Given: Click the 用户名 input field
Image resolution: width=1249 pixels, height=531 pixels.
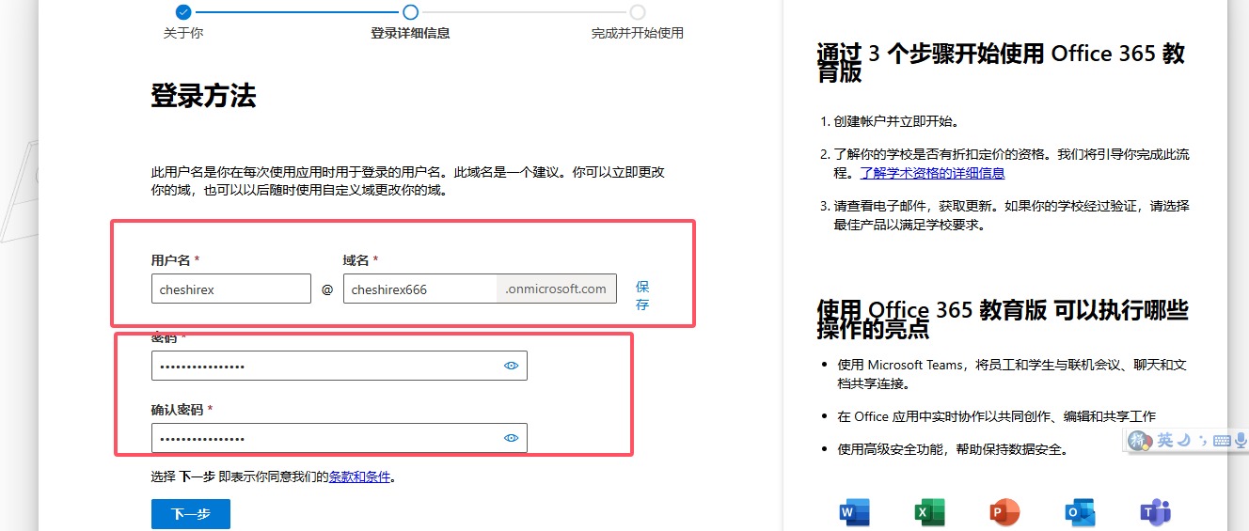Looking at the screenshot, I should (230, 289).
